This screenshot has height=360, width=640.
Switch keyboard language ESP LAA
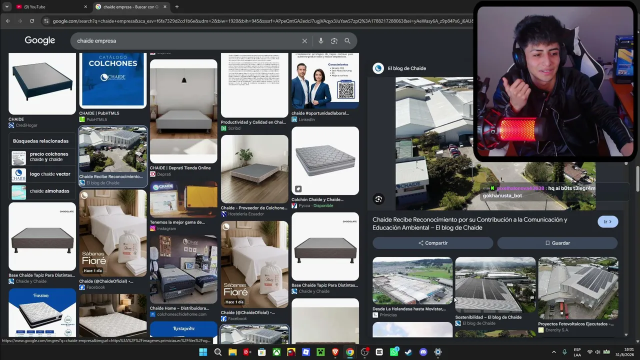pyautogui.click(x=577, y=352)
